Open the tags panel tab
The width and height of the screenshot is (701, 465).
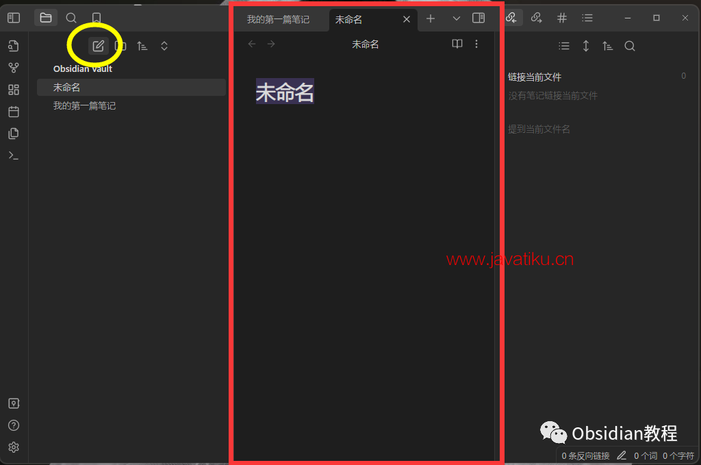[x=562, y=18]
